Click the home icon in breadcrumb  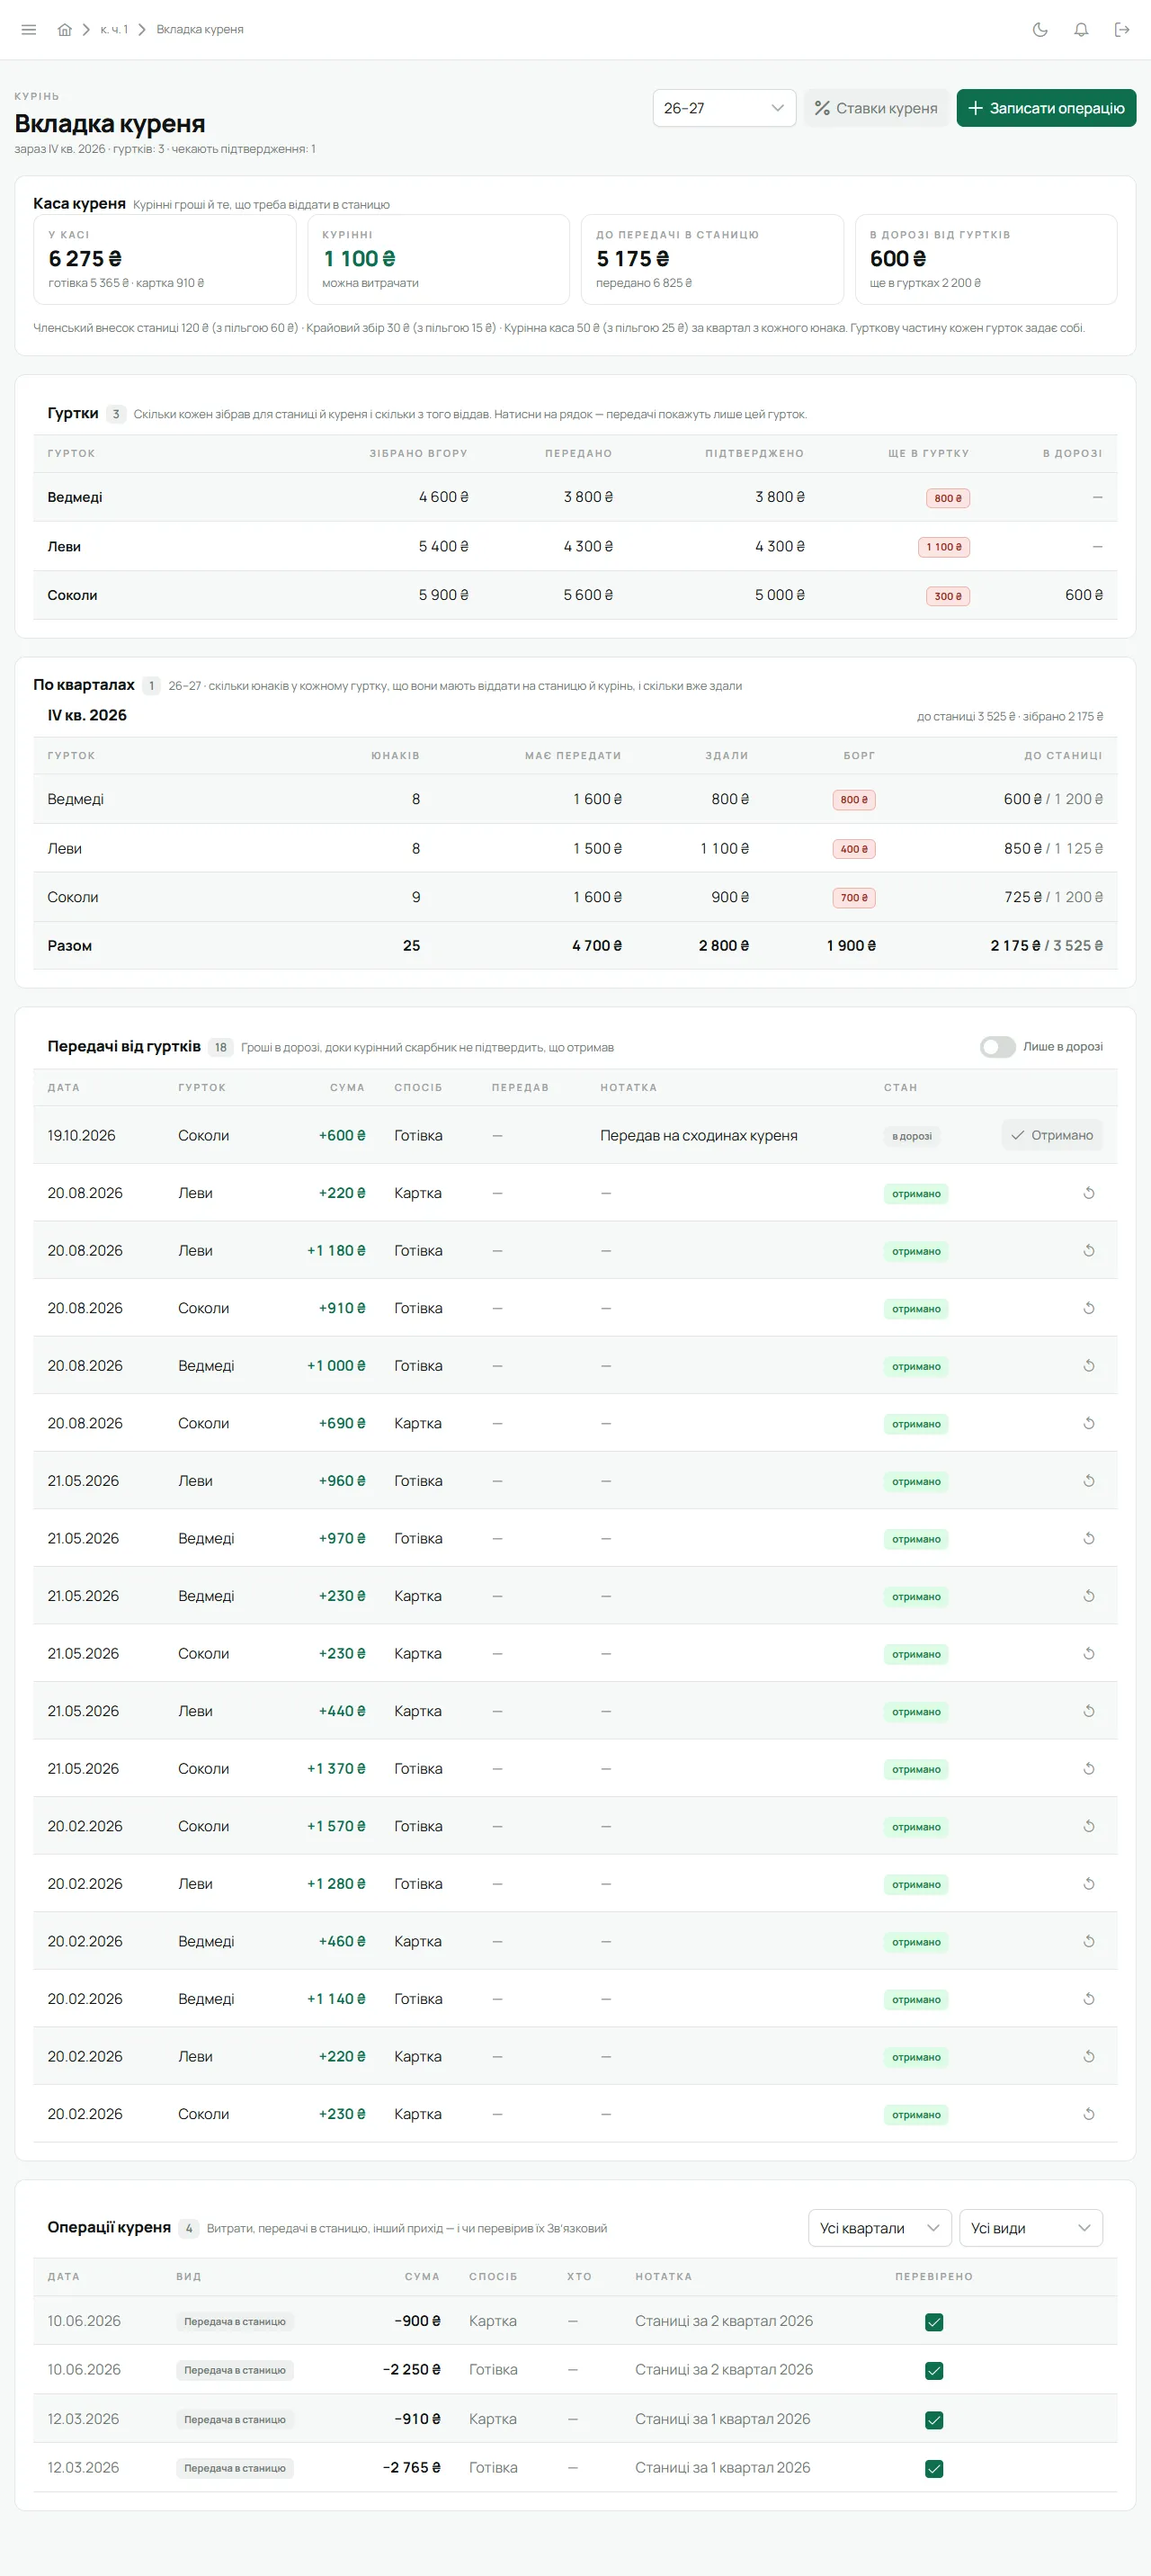(65, 30)
